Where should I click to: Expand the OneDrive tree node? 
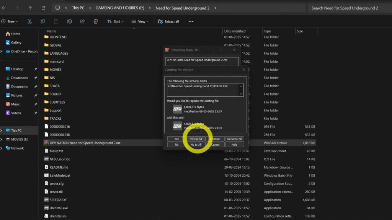pos(2,51)
